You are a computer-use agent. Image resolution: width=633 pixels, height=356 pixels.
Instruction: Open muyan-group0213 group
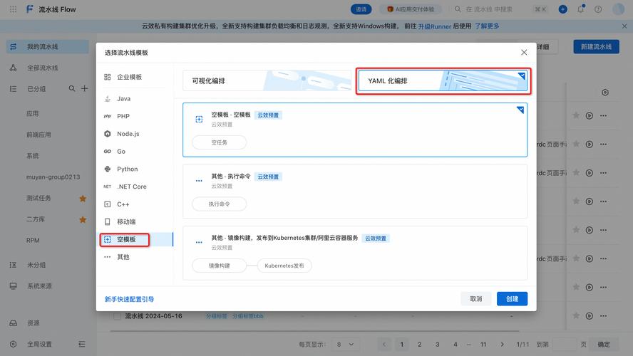53,177
